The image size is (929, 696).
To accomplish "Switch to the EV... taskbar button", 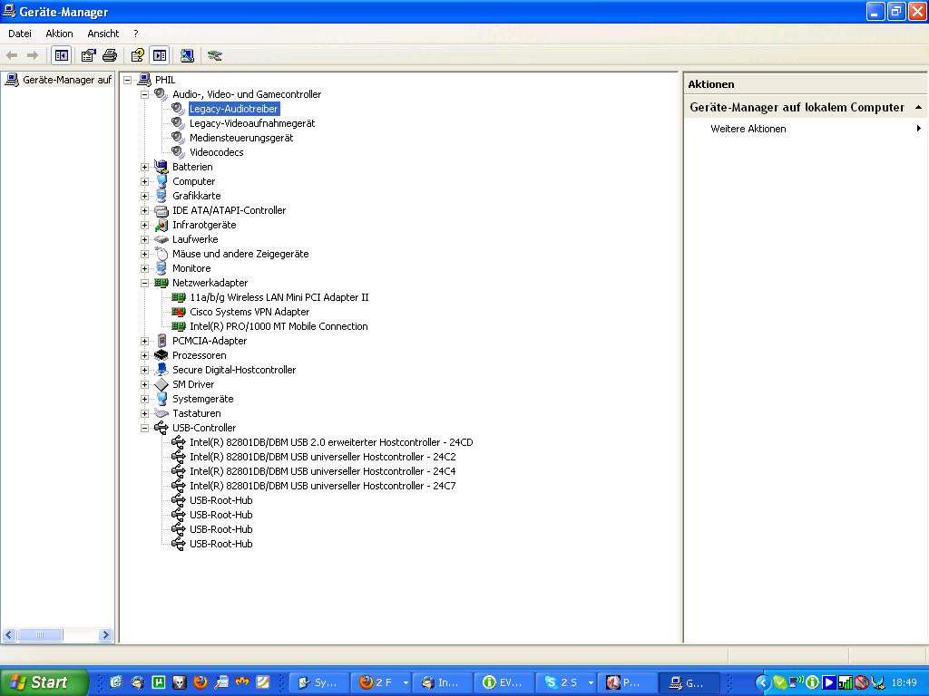I will (504, 682).
